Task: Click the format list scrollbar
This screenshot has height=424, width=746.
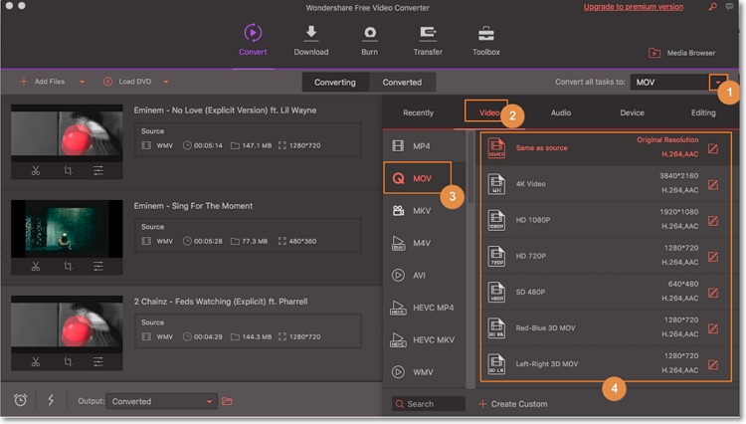Action: (470, 169)
